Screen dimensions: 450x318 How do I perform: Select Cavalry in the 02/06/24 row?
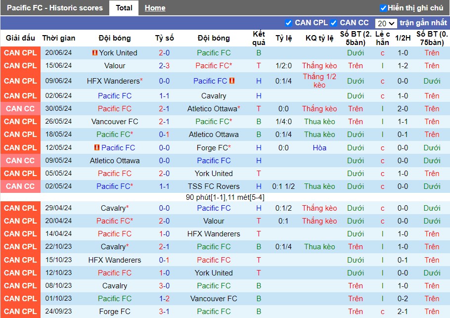[x=214, y=96]
